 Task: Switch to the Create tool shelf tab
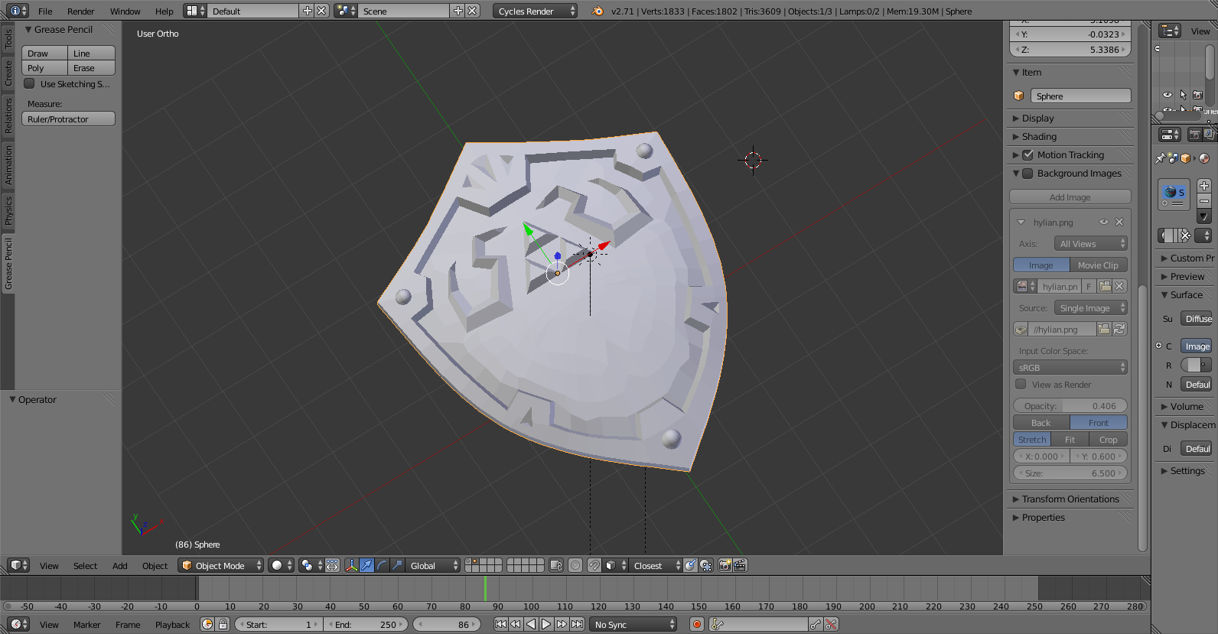click(8, 73)
